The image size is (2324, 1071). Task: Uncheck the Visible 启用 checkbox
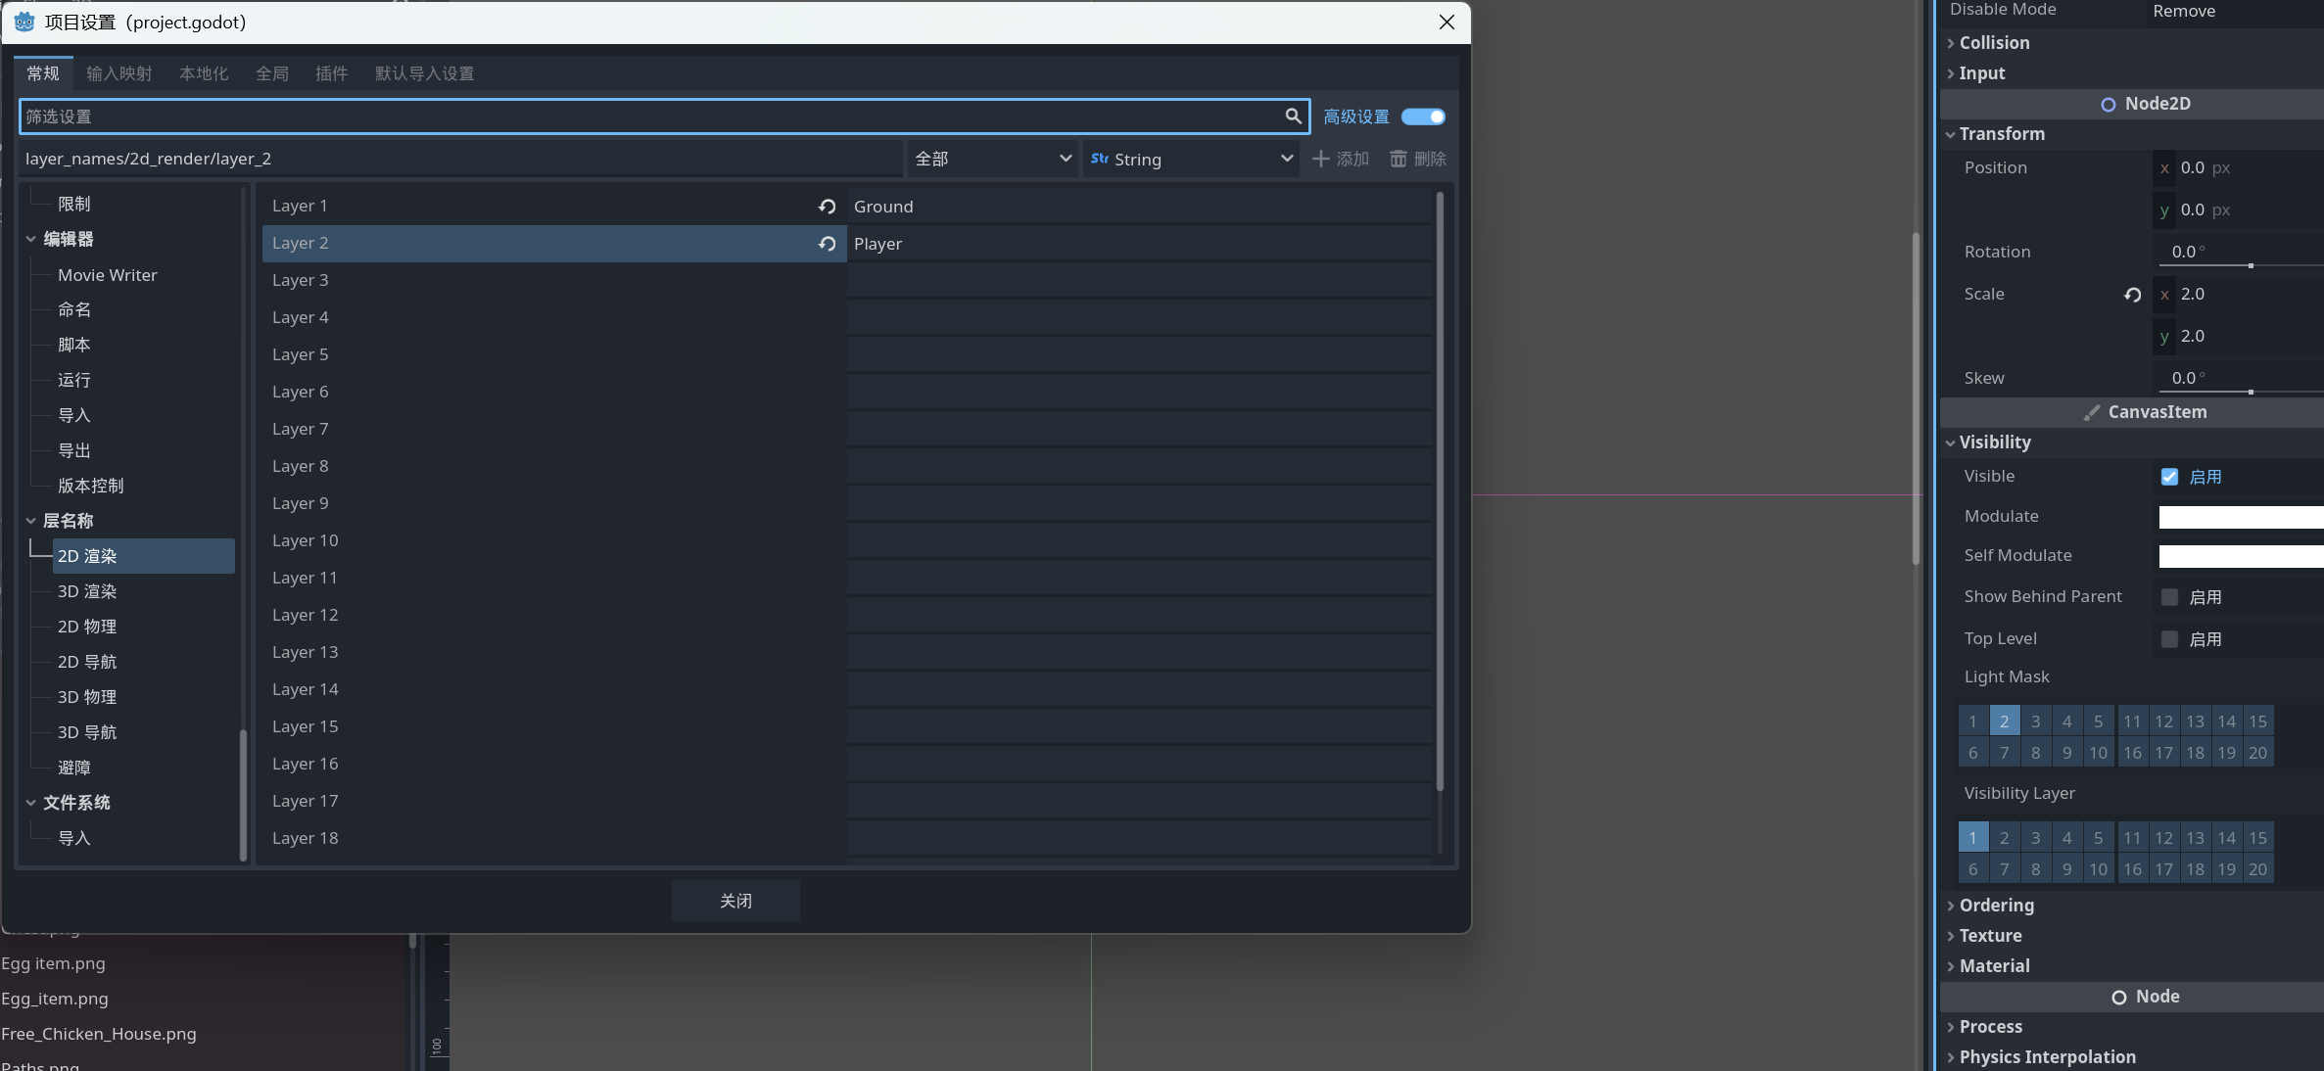[x=2169, y=477]
